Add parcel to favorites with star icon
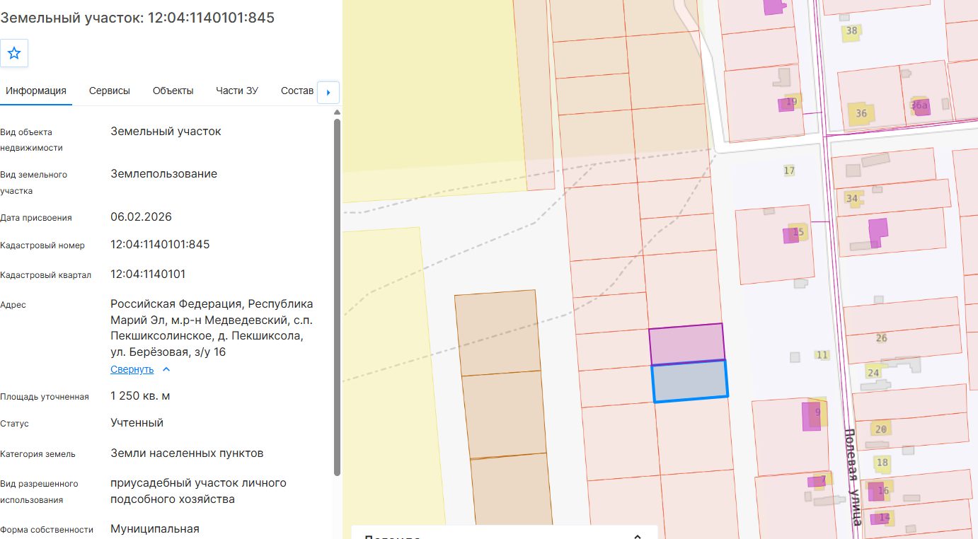This screenshot has width=978, height=539. (x=14, y=53)
